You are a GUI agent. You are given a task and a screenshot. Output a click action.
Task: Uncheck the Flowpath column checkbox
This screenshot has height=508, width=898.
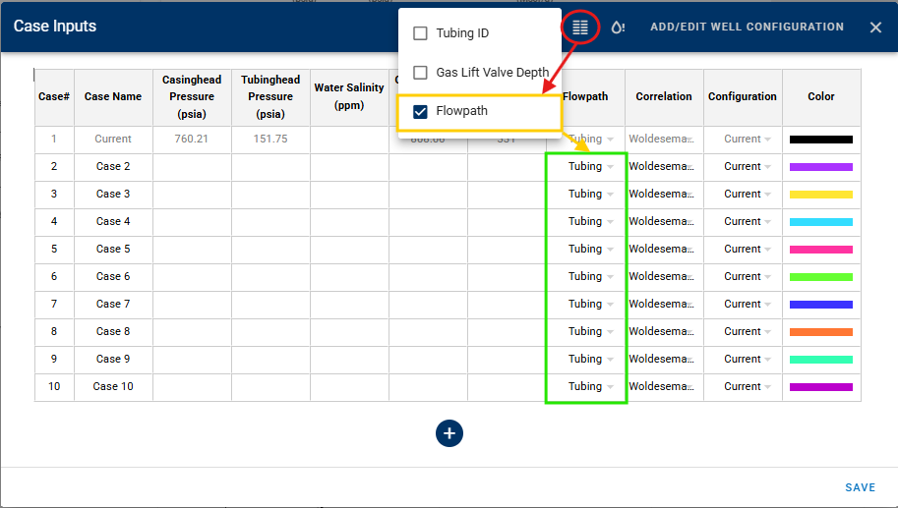click(420, 112)
